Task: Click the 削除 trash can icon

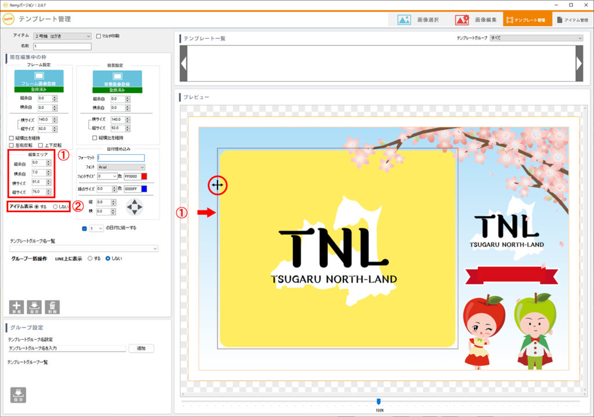Action: 52,307
